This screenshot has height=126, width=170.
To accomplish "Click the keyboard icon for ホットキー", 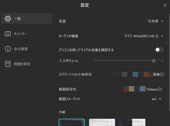I will [x=8, y=34].
